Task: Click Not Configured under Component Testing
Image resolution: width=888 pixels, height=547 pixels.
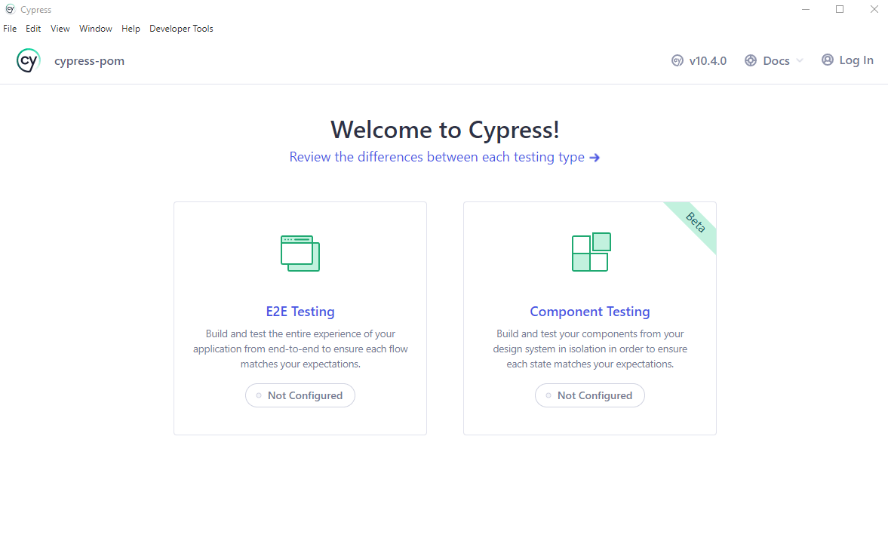Action: [589, 395]
